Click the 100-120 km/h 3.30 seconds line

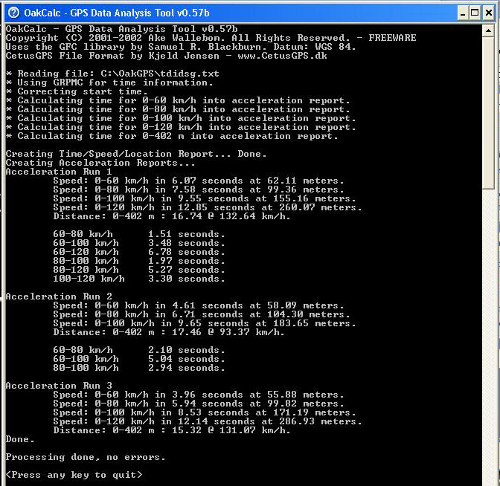(x=139, y=279)
